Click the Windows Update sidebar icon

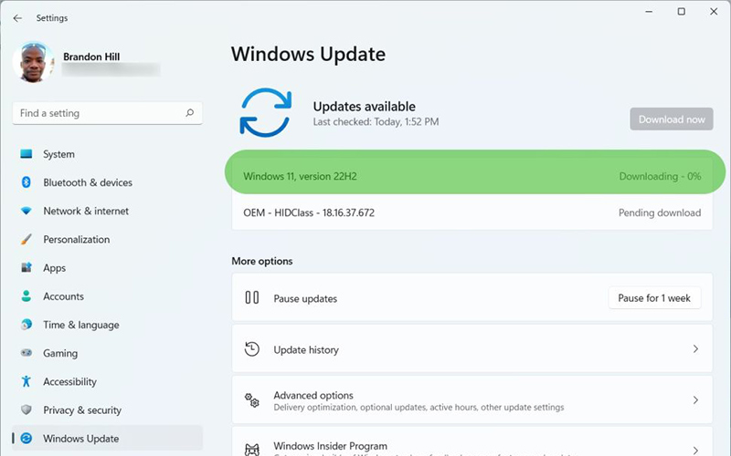[26, 438]
